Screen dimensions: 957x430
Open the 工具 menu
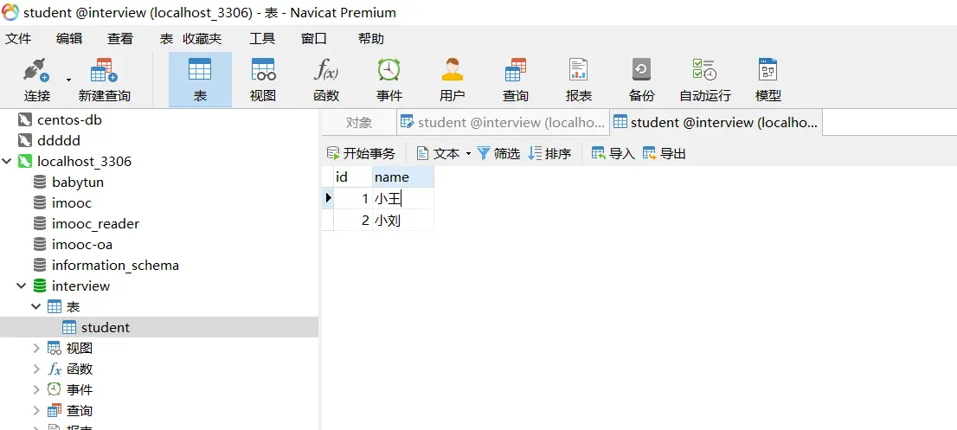(x=262, y=38)
